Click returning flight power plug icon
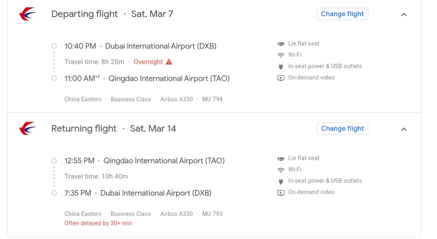Image resolution: width=437 pixels, height=239 pixels. coord(281,181)
